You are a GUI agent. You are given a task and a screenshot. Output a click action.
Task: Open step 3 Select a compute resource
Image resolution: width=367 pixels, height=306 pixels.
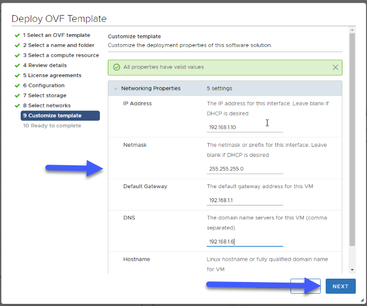[61, 55]
